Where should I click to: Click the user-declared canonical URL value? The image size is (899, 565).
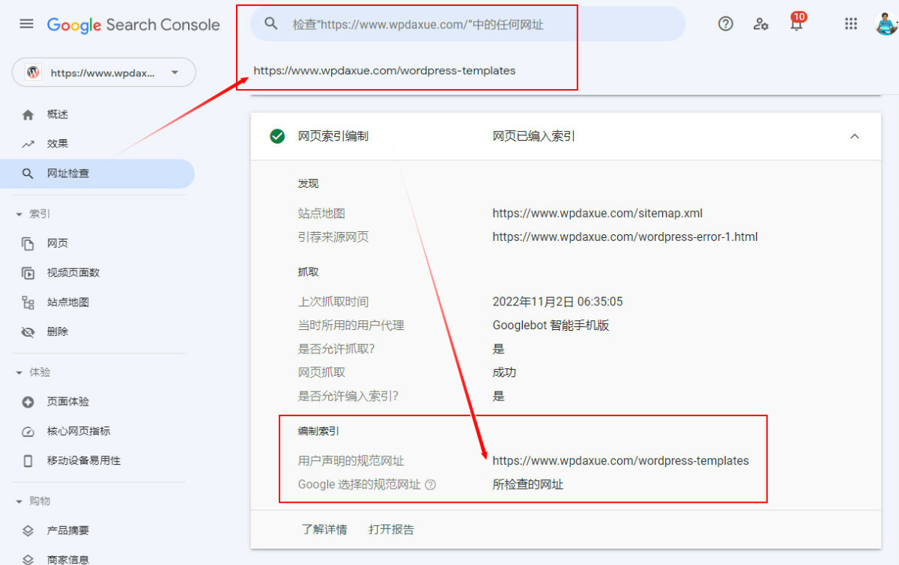620,461
